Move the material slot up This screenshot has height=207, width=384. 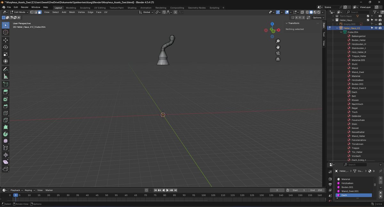tap(380, 193)
